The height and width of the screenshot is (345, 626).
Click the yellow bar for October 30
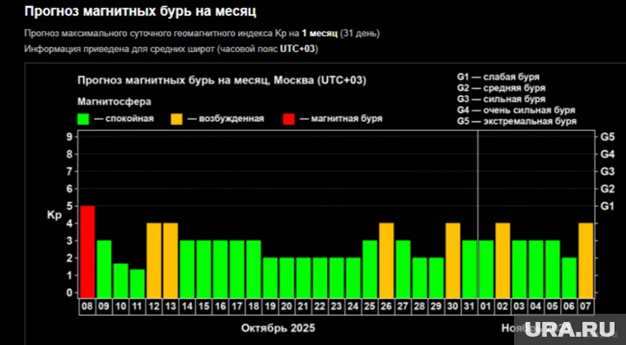[x=452, y=259]
